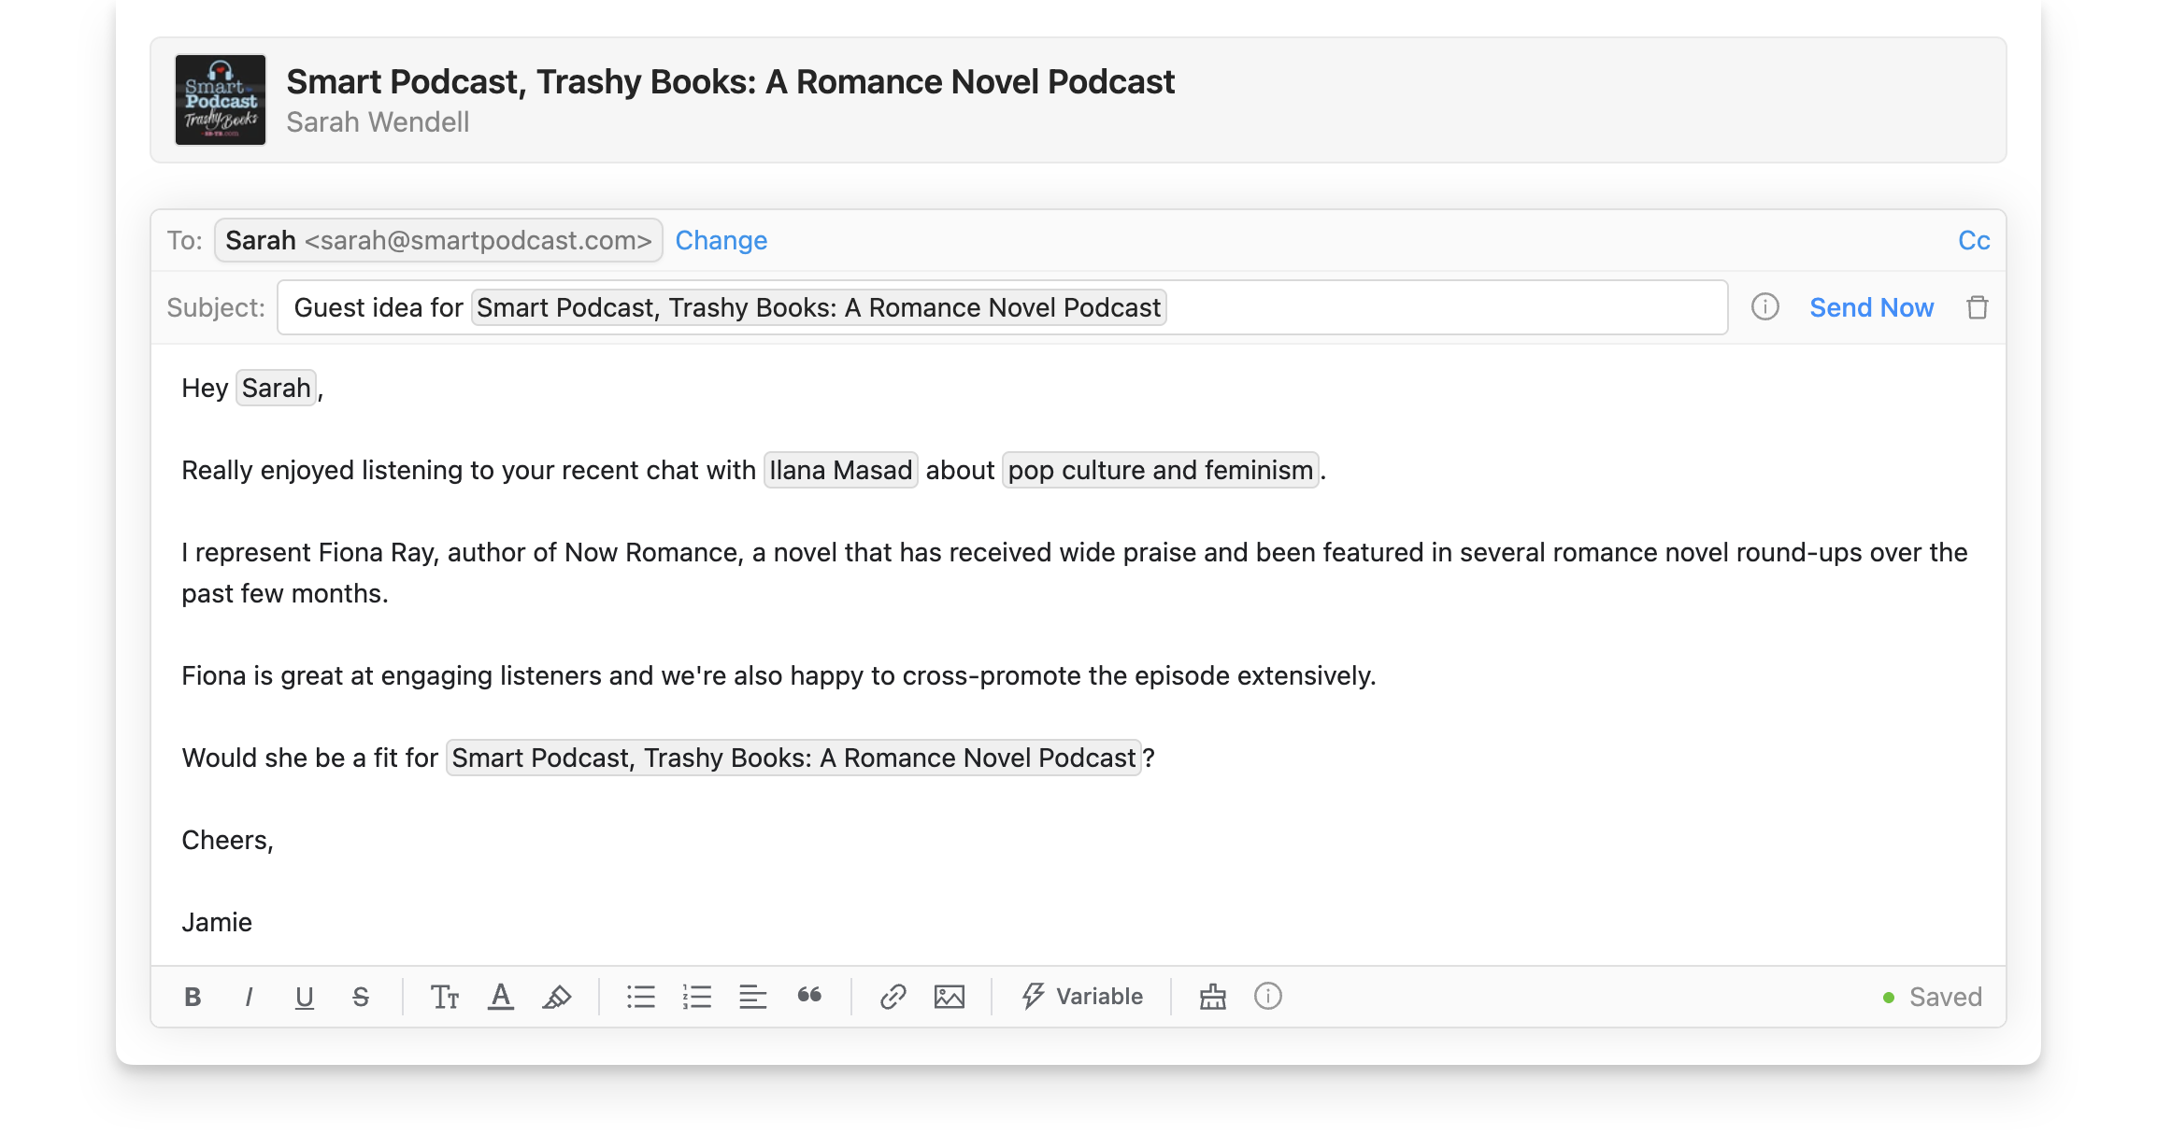Open the text alignment options
The width and height of the screenshot is (2157, 1134).
coord(753,997)
